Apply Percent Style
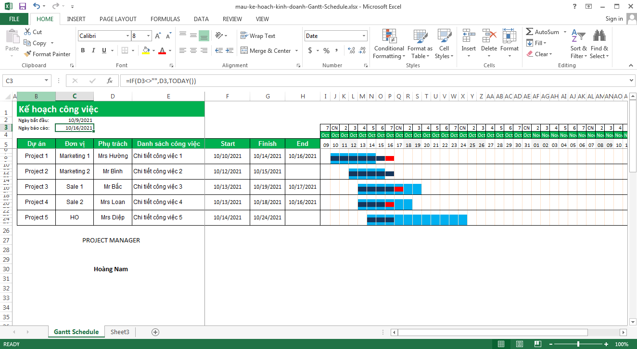The height and width of the screenshot is (349, 637). (x=326, y=50)
